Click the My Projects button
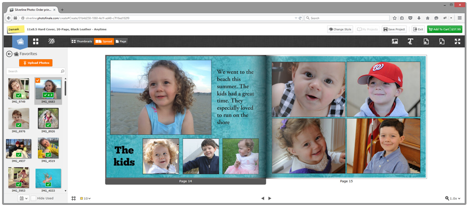Screen dimensions: 468x208 368,29
